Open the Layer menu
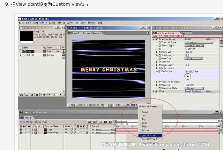223x150 pixels. point(52,23)
